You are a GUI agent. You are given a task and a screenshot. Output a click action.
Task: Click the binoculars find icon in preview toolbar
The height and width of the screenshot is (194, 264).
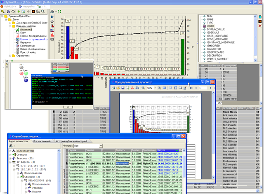click(137, 88)
